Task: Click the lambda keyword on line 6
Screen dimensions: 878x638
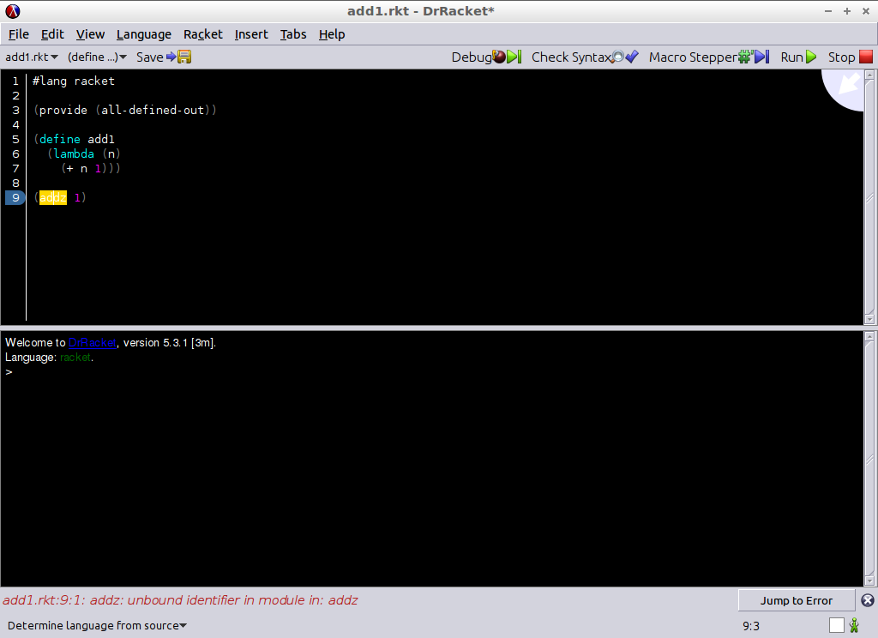Action: (74, 153)
